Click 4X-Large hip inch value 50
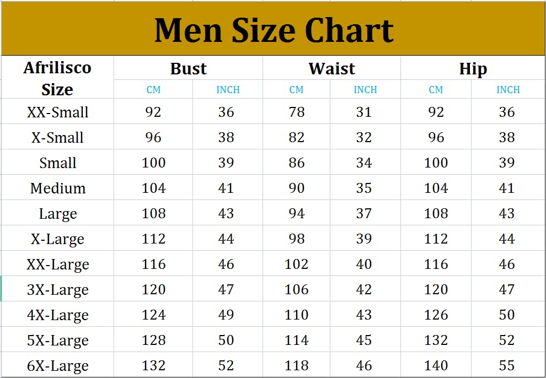 coord(506,315)
